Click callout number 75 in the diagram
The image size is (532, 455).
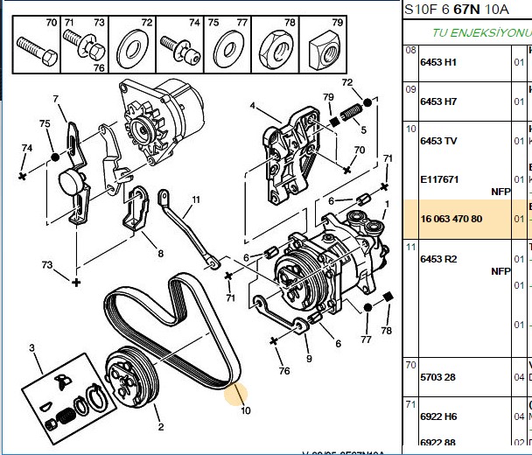point(45,123)
